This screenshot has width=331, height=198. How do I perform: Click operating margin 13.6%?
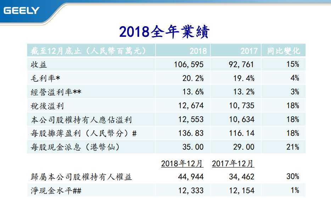[x=193, y=92]
